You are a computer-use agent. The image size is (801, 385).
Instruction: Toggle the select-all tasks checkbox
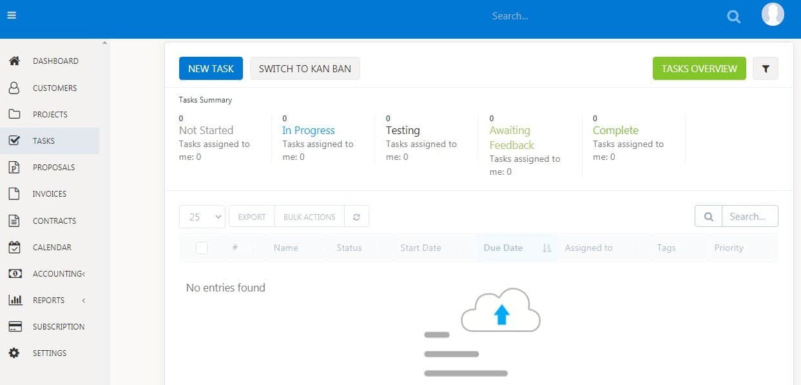pos(202,248)
